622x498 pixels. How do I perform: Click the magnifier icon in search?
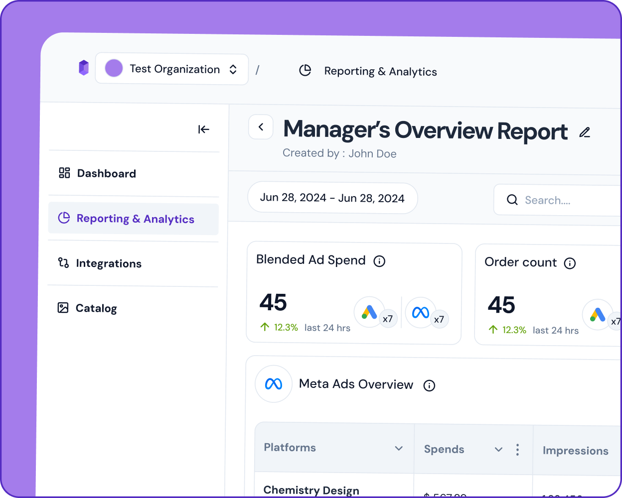tap(512, 200)
